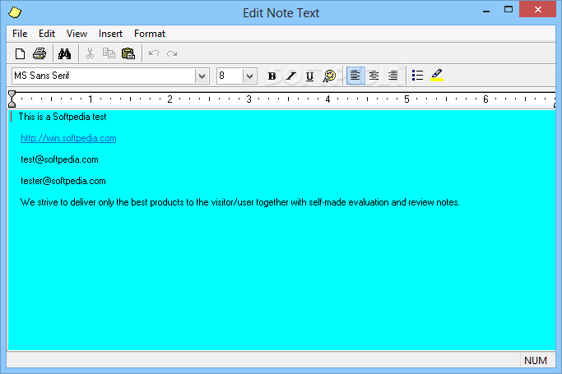Align text left

point(355,76)
